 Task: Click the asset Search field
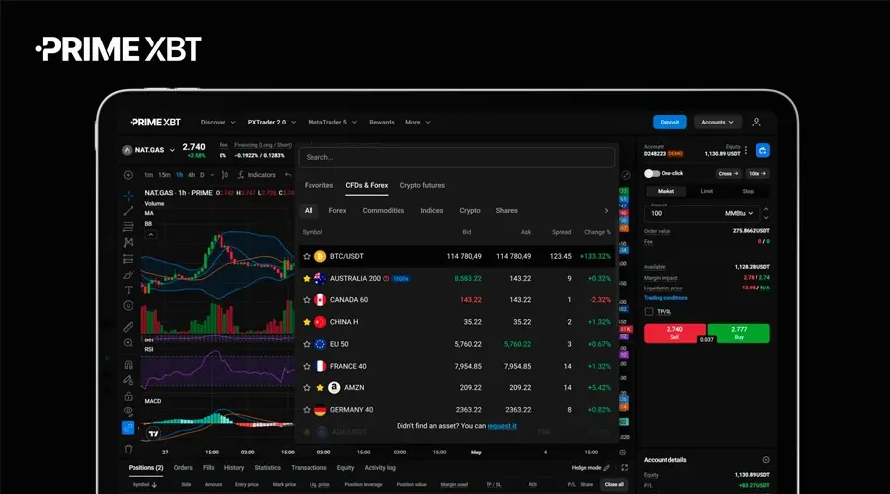pyautogui.click(x=457, y=157)
